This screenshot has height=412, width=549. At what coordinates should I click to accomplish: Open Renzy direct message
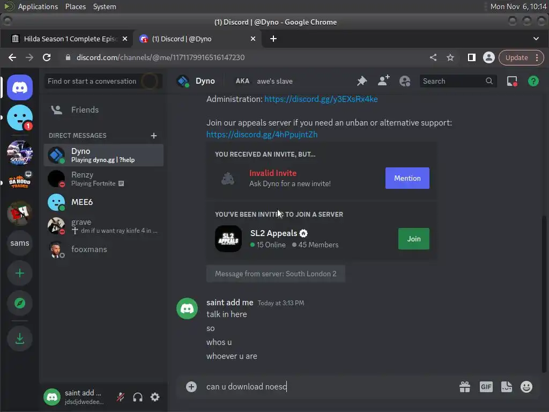pyautogui.click(x=103, y=179)
